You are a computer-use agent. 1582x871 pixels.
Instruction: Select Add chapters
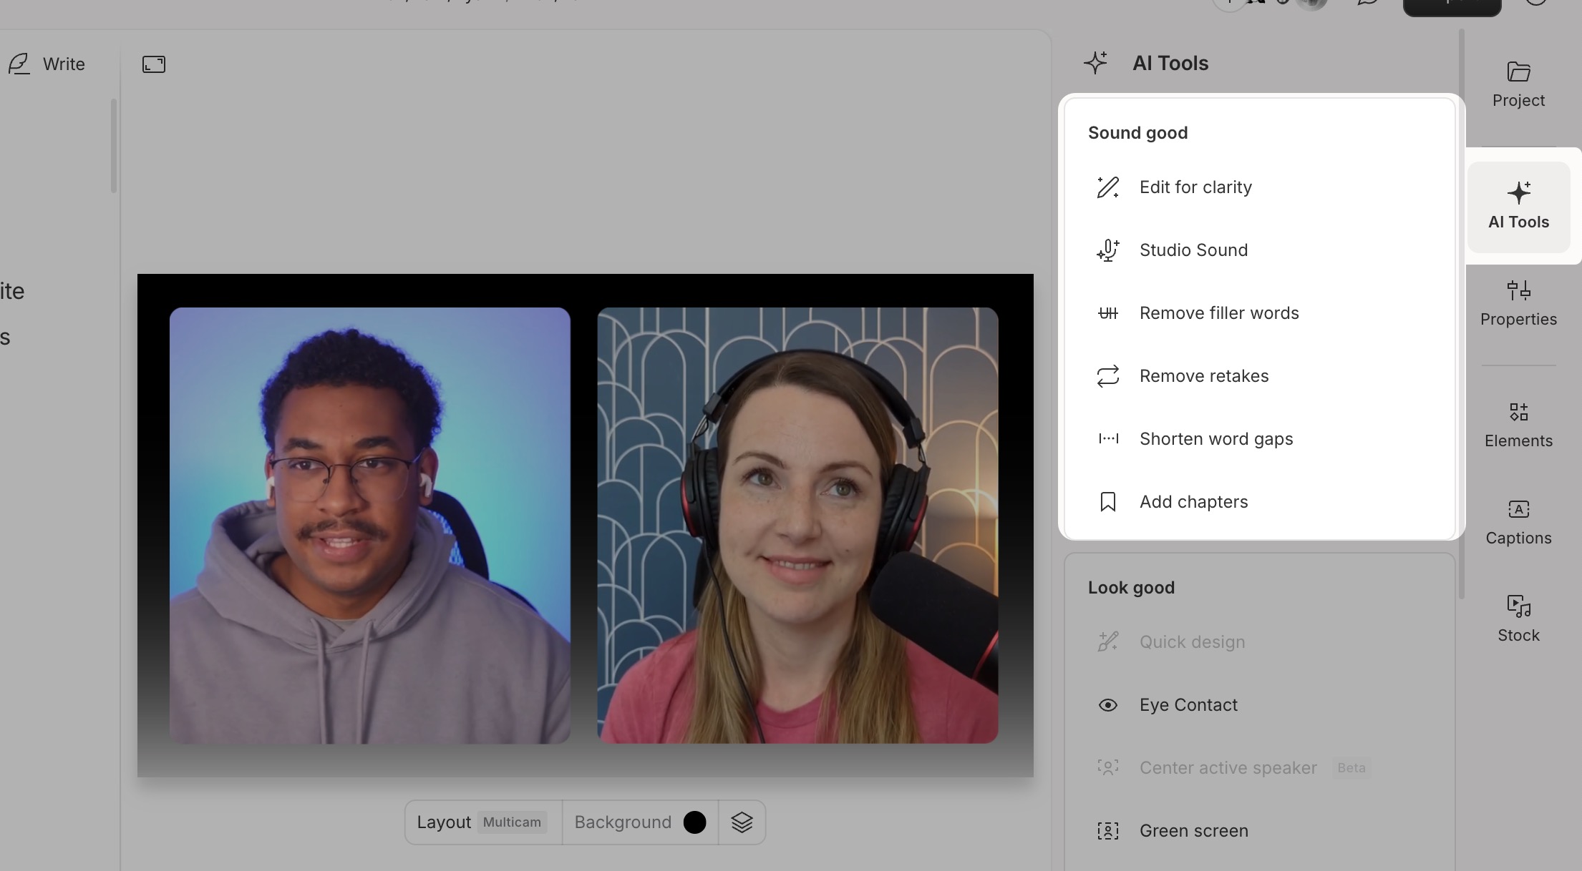tap(1193, 501)
